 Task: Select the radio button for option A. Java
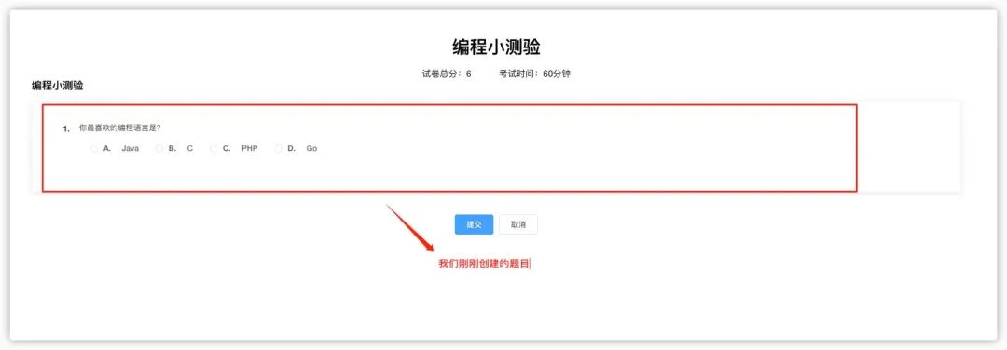[x=94, y=149]
